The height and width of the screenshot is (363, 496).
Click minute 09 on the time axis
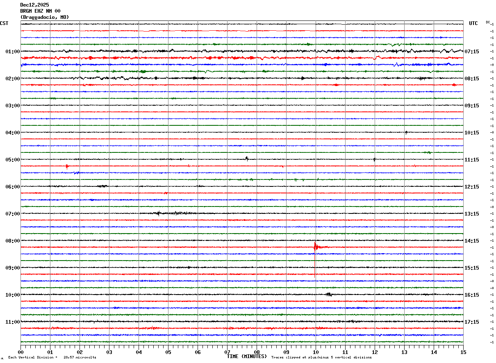(286, 352)
